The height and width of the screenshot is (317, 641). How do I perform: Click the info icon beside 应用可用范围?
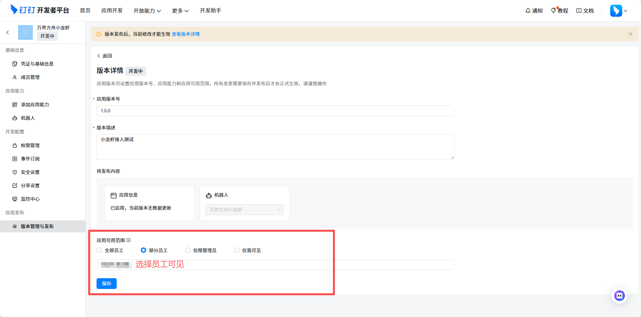pyautogui.click(x=128, y=240)
